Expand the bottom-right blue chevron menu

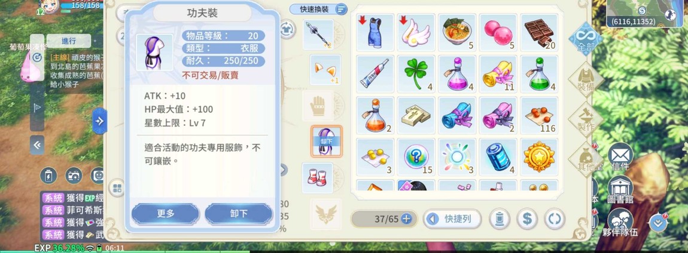[x=657, y=223]
